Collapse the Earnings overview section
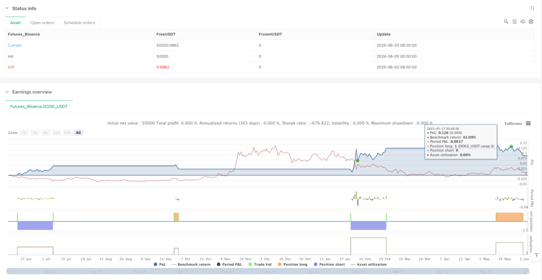Screen dimensions: 542x280 7,92
